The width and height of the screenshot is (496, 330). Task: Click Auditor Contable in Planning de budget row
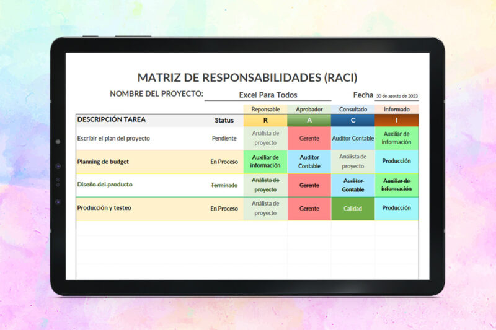tap(309, 162)
